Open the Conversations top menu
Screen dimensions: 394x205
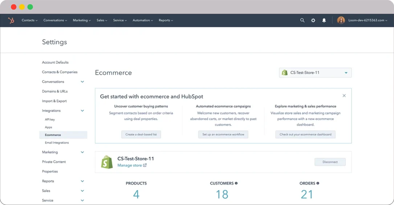click(x=55, y=20)
